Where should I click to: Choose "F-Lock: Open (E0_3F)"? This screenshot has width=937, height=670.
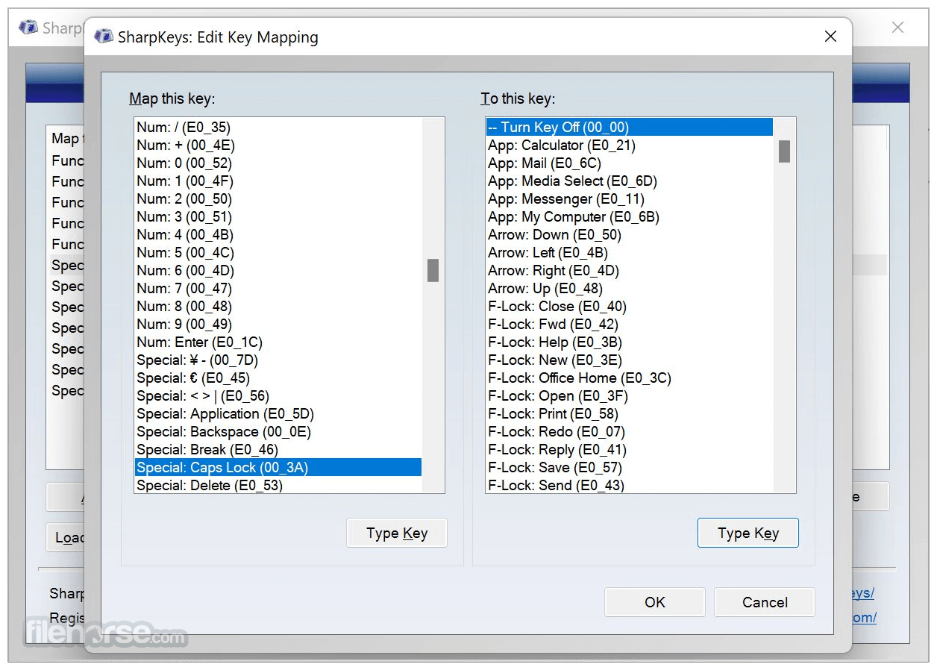[x=630, y=395]
